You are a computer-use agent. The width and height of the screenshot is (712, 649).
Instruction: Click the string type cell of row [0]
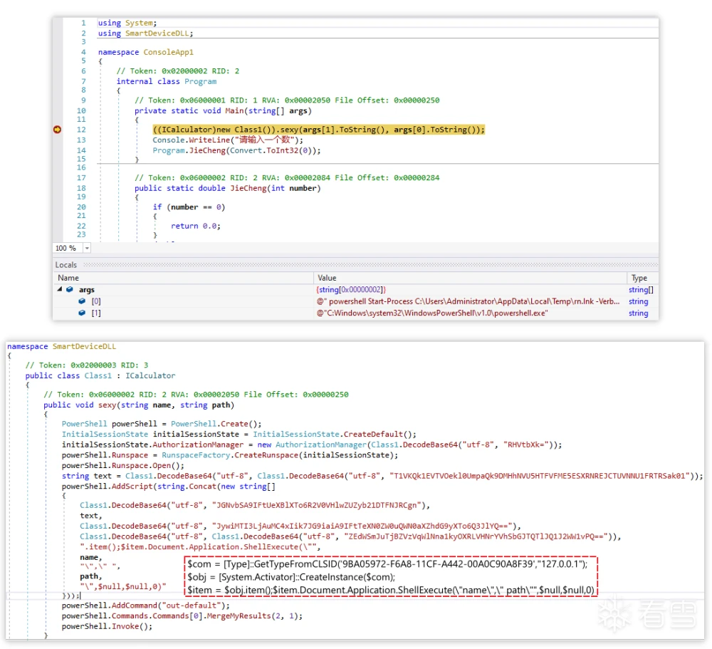pos(639,301)
